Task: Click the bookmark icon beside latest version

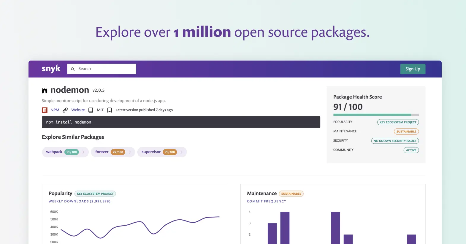Action: pos(110,110)
